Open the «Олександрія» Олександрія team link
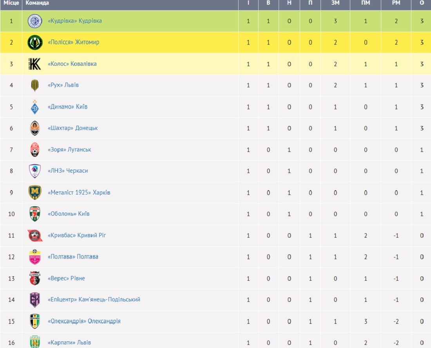431x348 pixels. coord(84,321)
